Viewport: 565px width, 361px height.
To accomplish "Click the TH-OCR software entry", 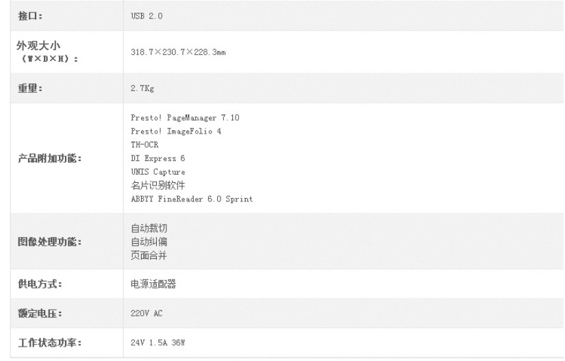I will coord(145,145).
